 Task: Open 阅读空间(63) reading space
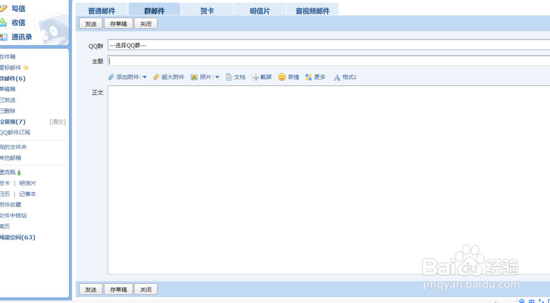[x=18, y=237]
